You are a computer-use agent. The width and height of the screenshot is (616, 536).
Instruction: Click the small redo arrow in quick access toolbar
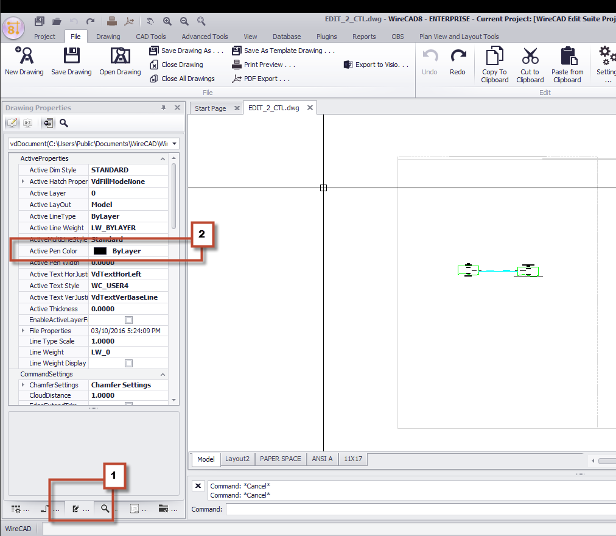click(x=91, y=21)
